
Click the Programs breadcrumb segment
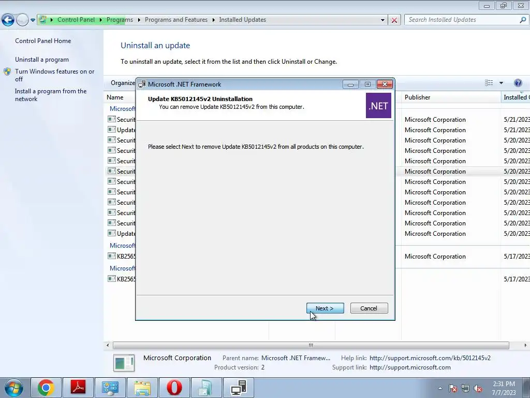tap(120, 20)
